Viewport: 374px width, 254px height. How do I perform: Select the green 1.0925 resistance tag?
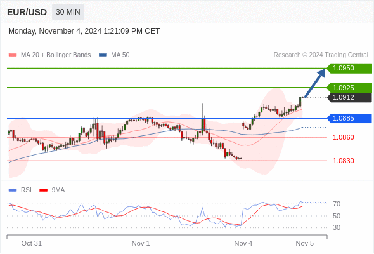pyautogui.click(x=349, y=88)
